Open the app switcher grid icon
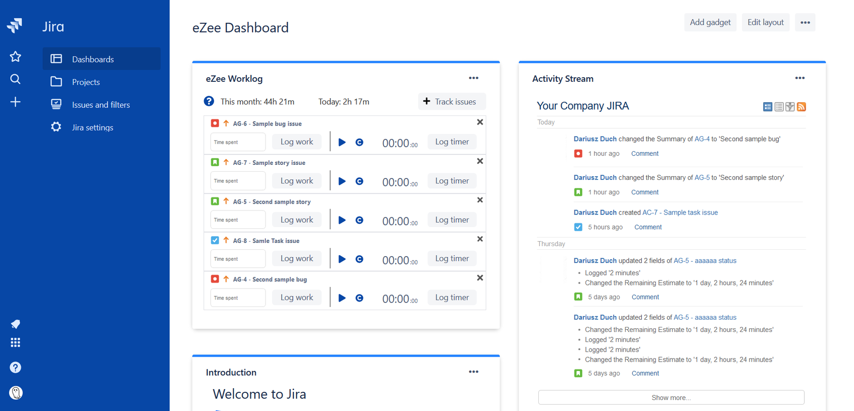854x411 pixels. (16, 342)
